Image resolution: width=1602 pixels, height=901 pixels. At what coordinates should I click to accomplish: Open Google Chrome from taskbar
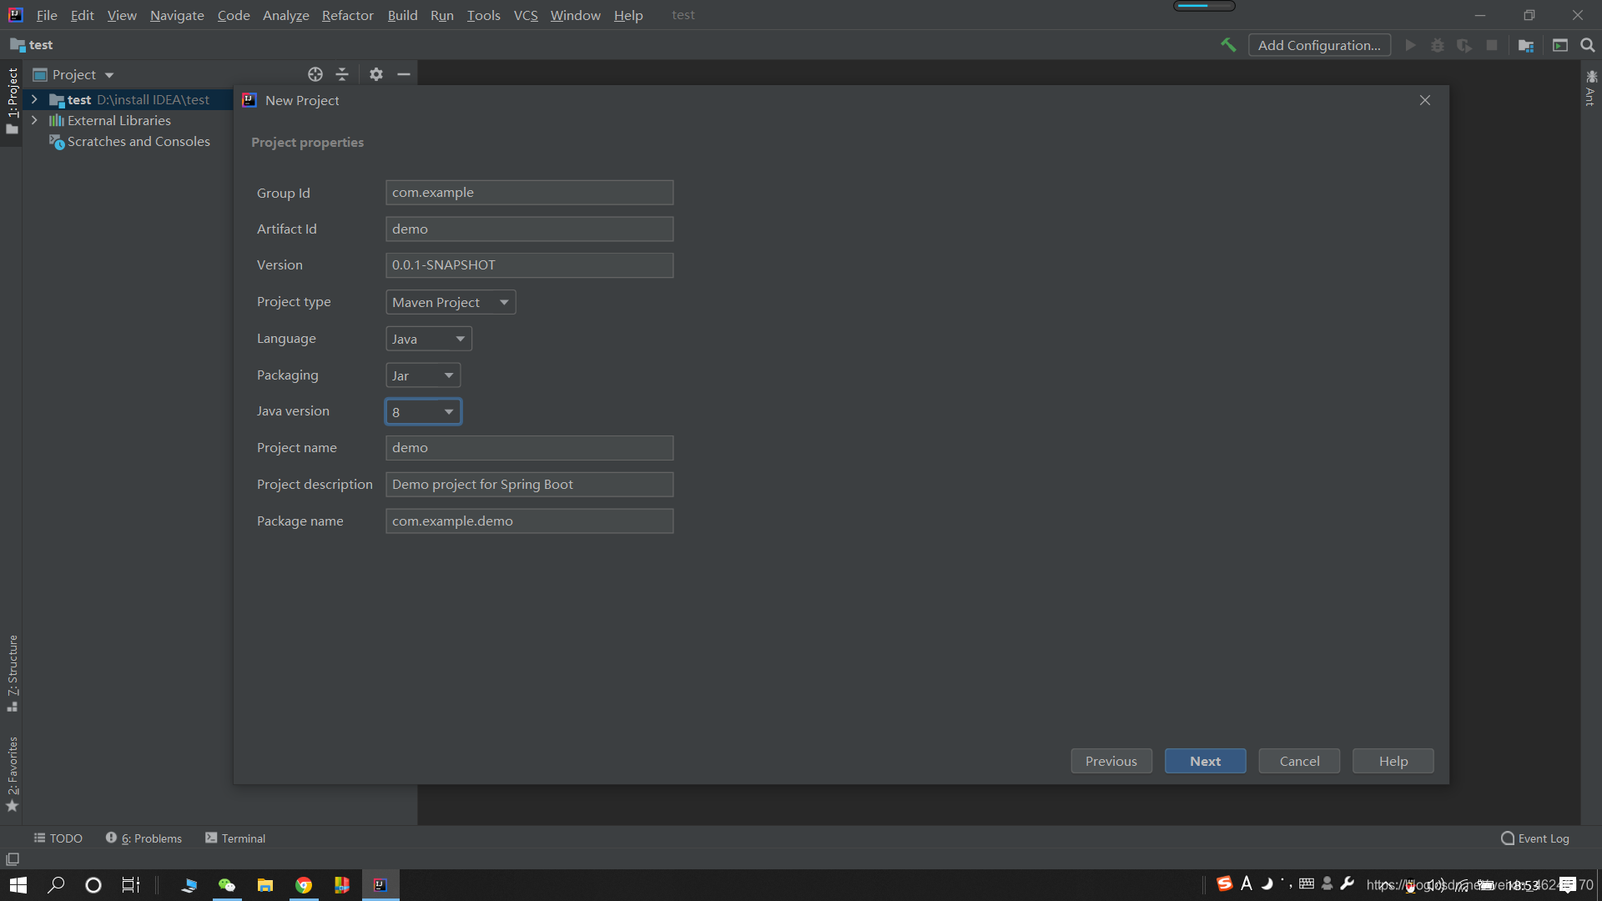pos(304,885)
